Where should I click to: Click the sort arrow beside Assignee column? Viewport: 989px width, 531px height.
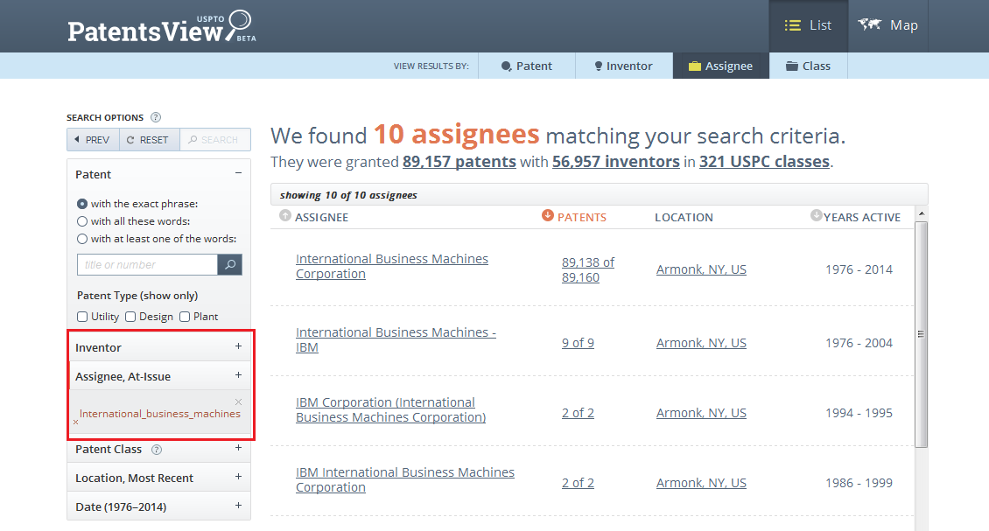pos(285,216)
